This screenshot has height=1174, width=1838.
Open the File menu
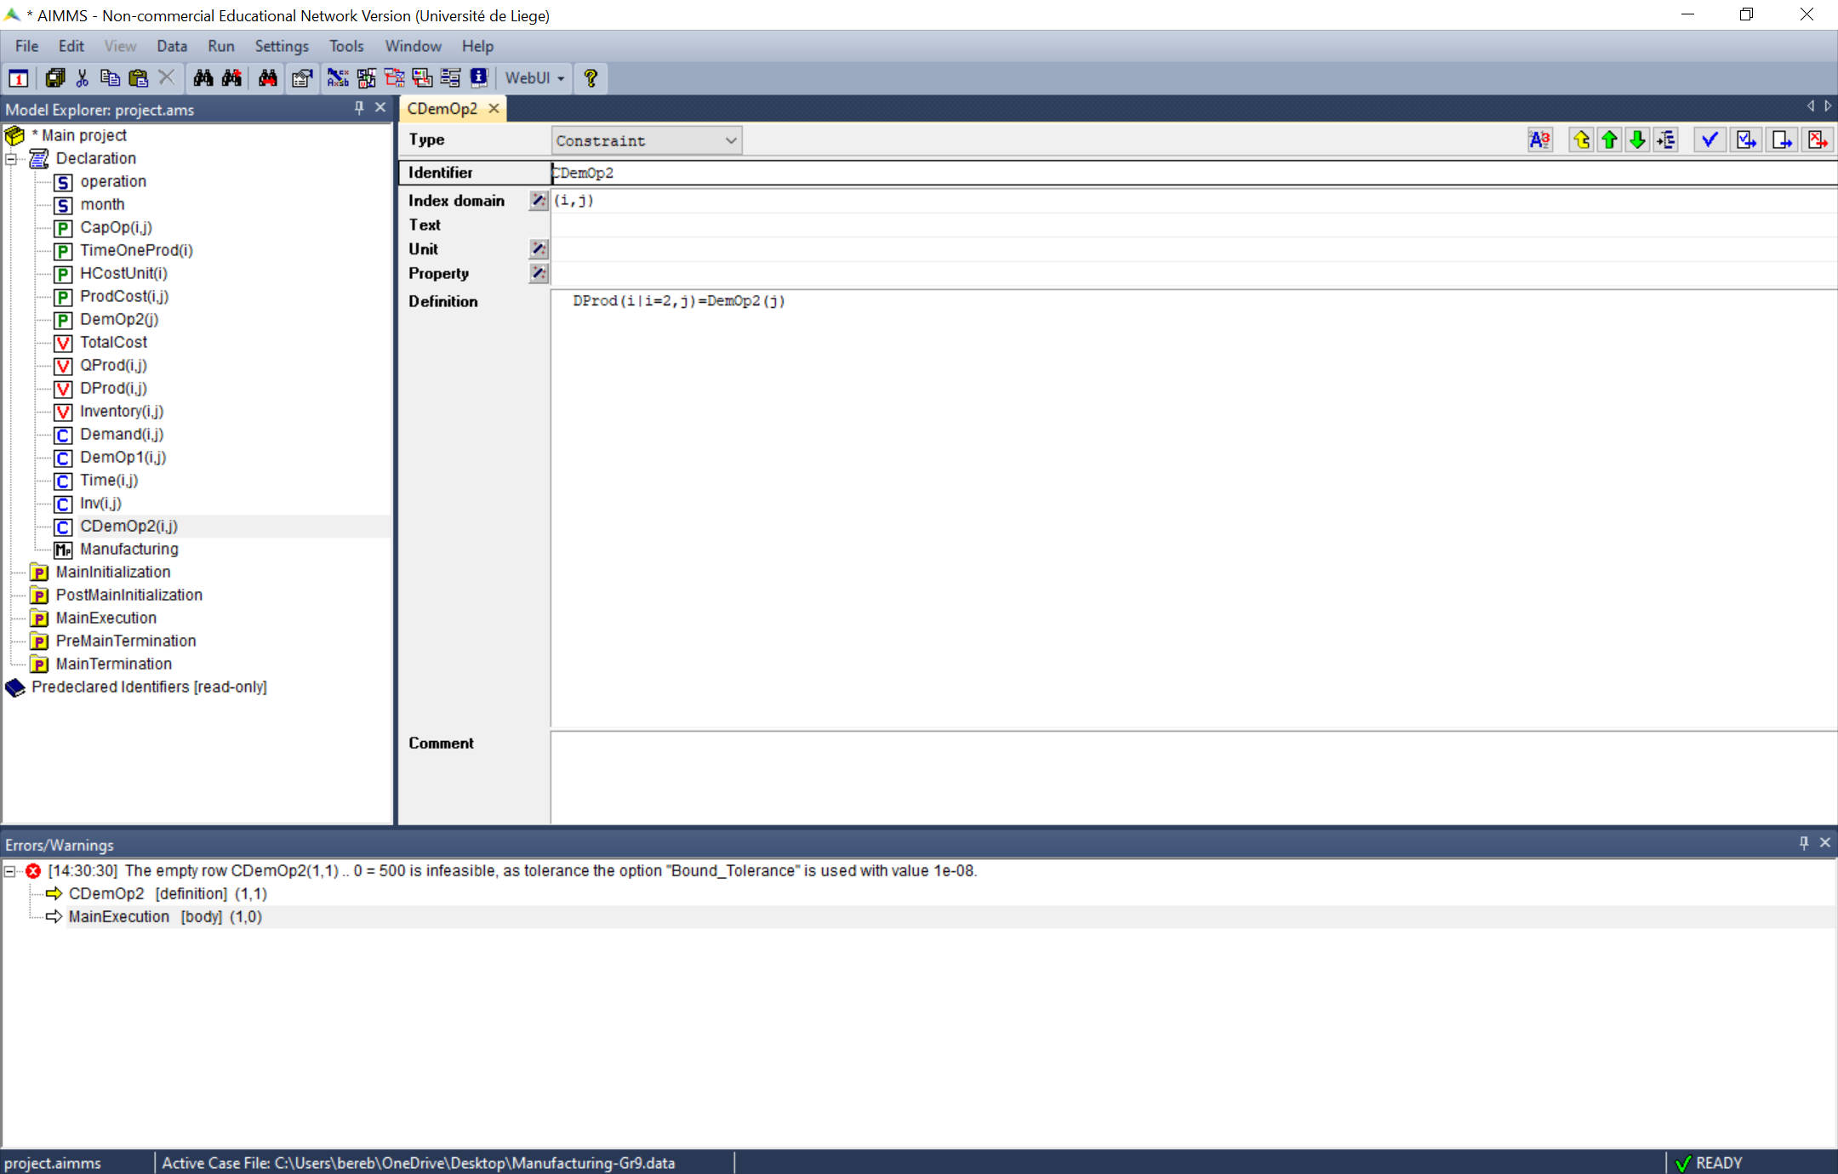(x=26, y=46)
